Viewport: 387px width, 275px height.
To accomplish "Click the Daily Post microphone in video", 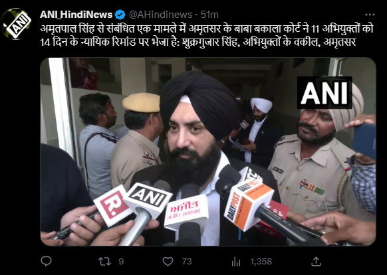I will coord(248,205).
